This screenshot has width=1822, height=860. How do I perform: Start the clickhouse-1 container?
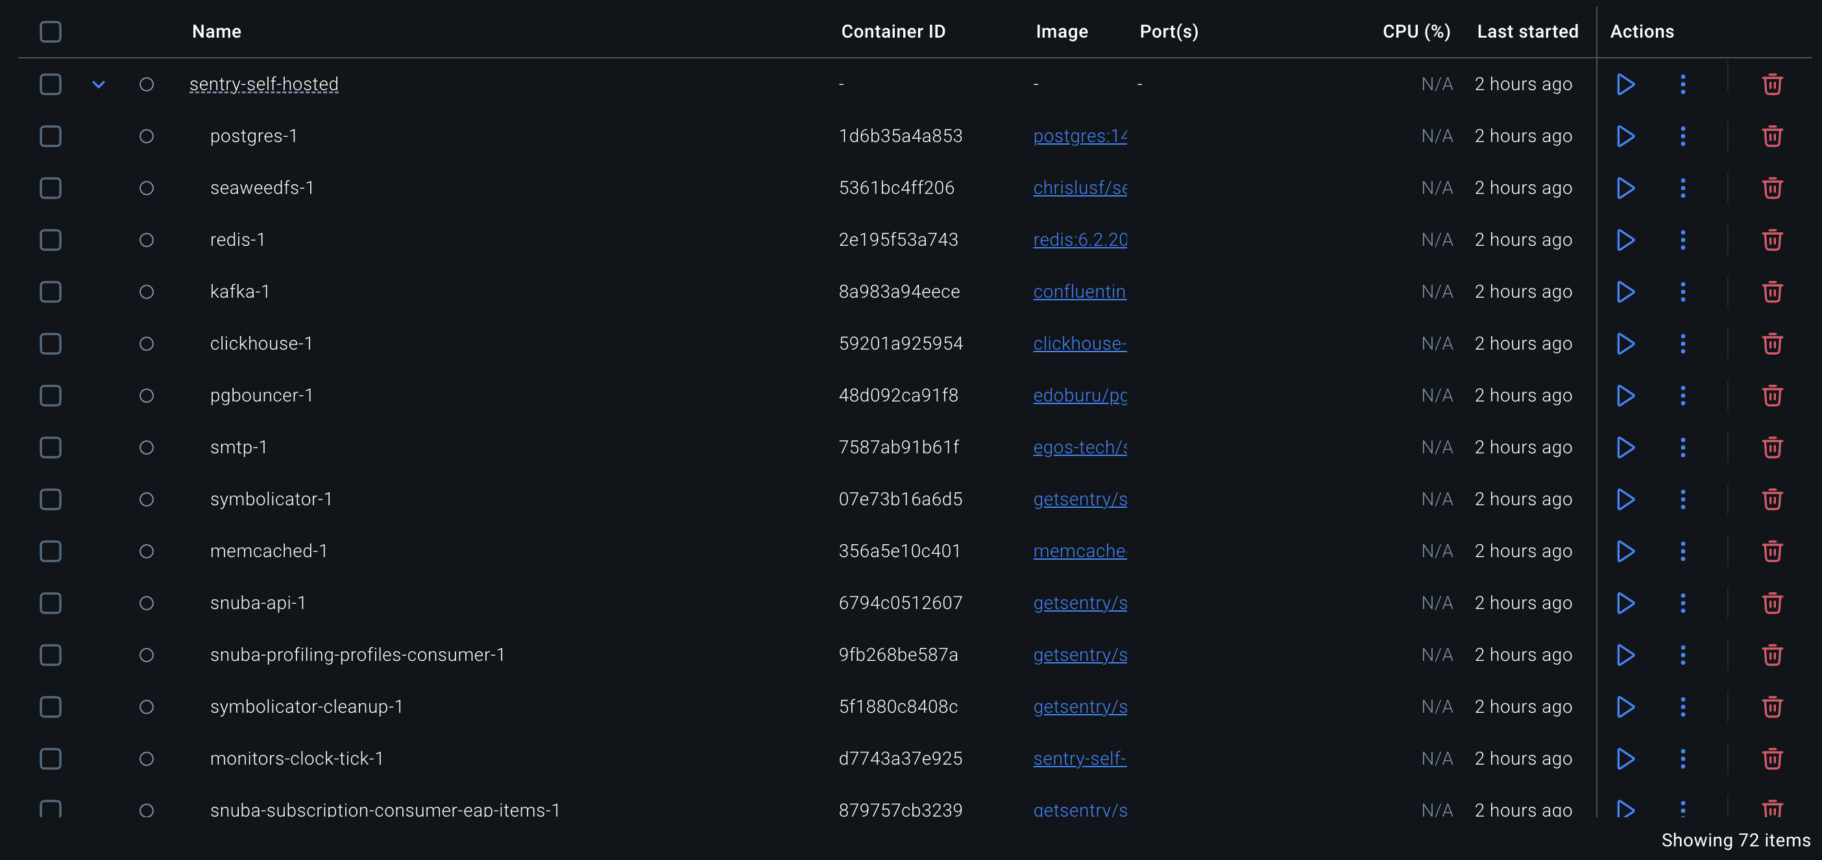1625,344
